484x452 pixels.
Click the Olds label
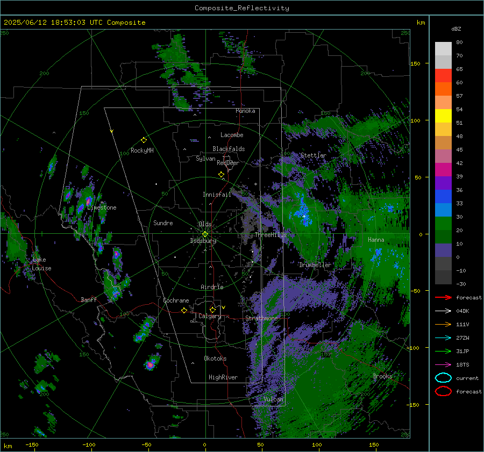(205, 224)
